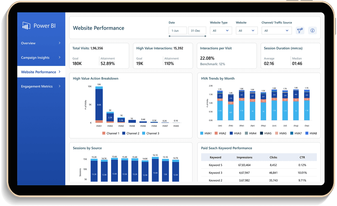Open the Website Type dropdown
This screenshot has width=337, height=206.
click(x=221, y=31)
